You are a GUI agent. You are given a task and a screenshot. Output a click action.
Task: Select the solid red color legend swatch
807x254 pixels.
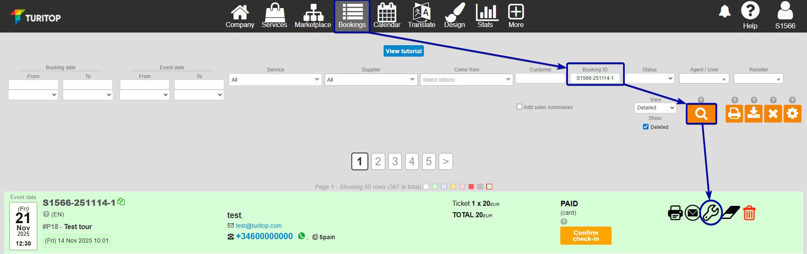471,187
